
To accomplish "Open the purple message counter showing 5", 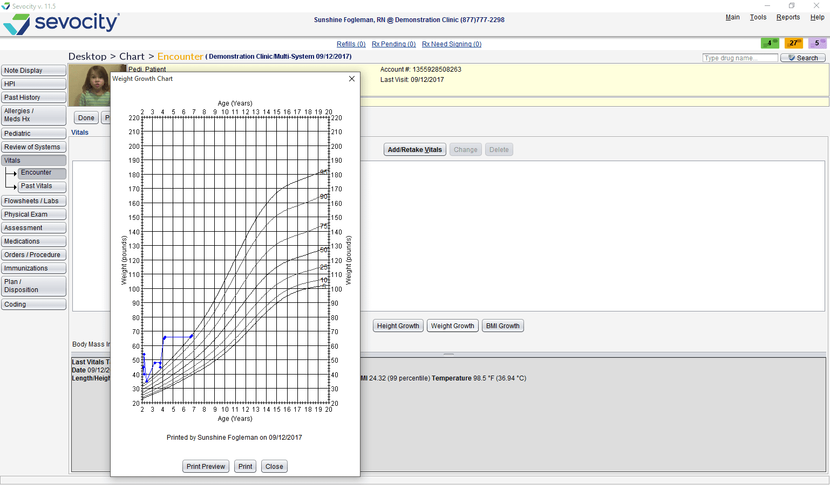I will coord(817,43).
